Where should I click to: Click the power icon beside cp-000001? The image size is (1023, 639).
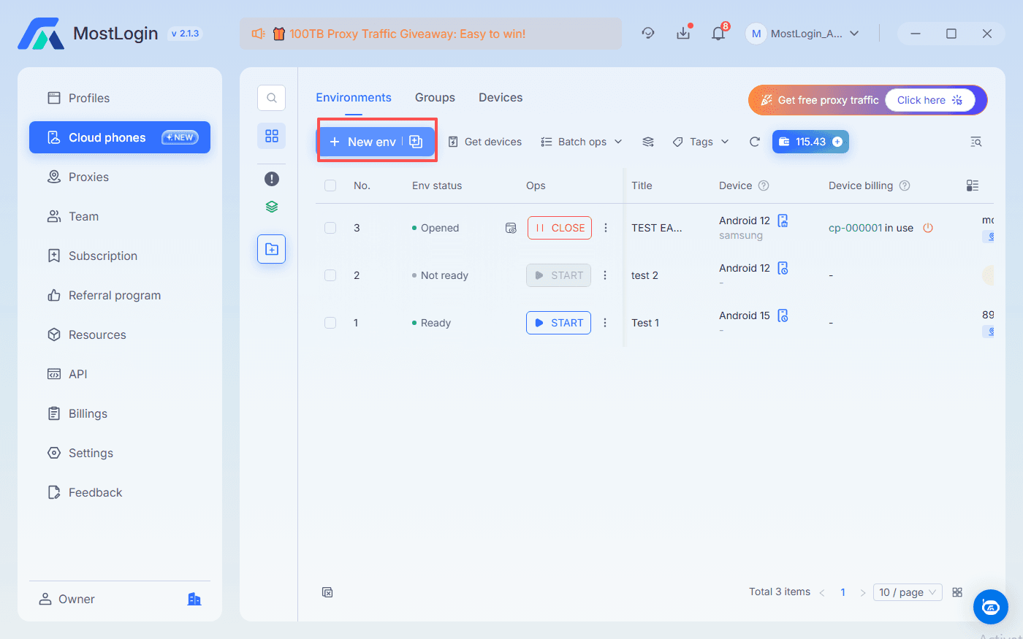point(928,228)
